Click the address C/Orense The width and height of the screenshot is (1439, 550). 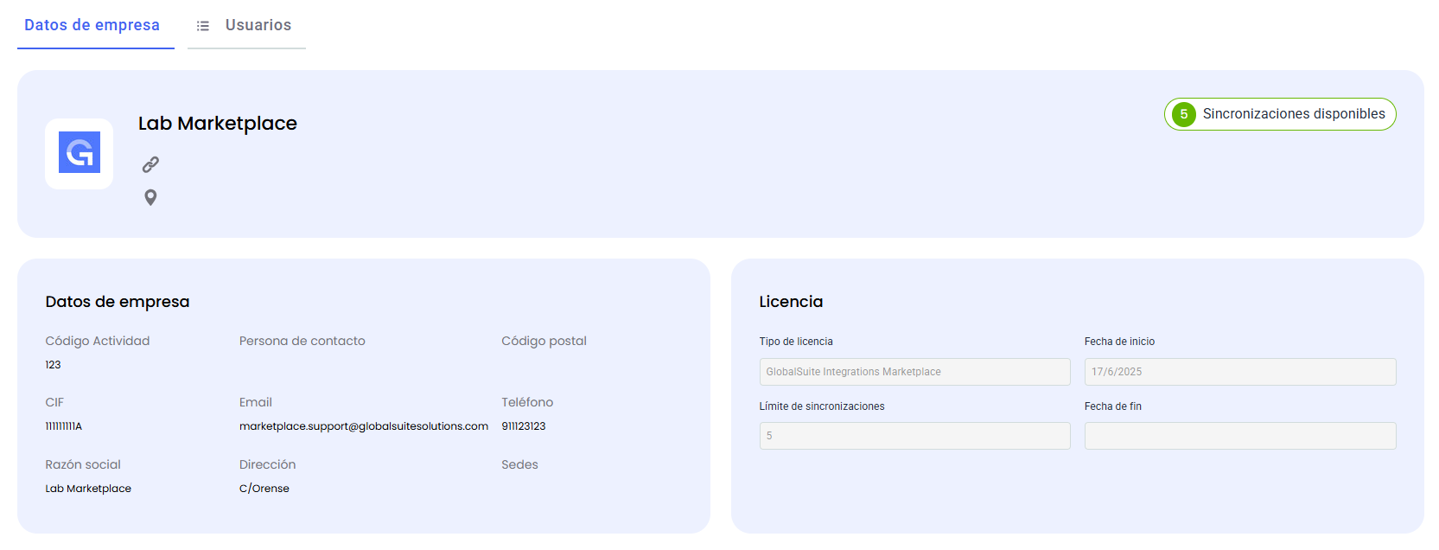(264, 489)
